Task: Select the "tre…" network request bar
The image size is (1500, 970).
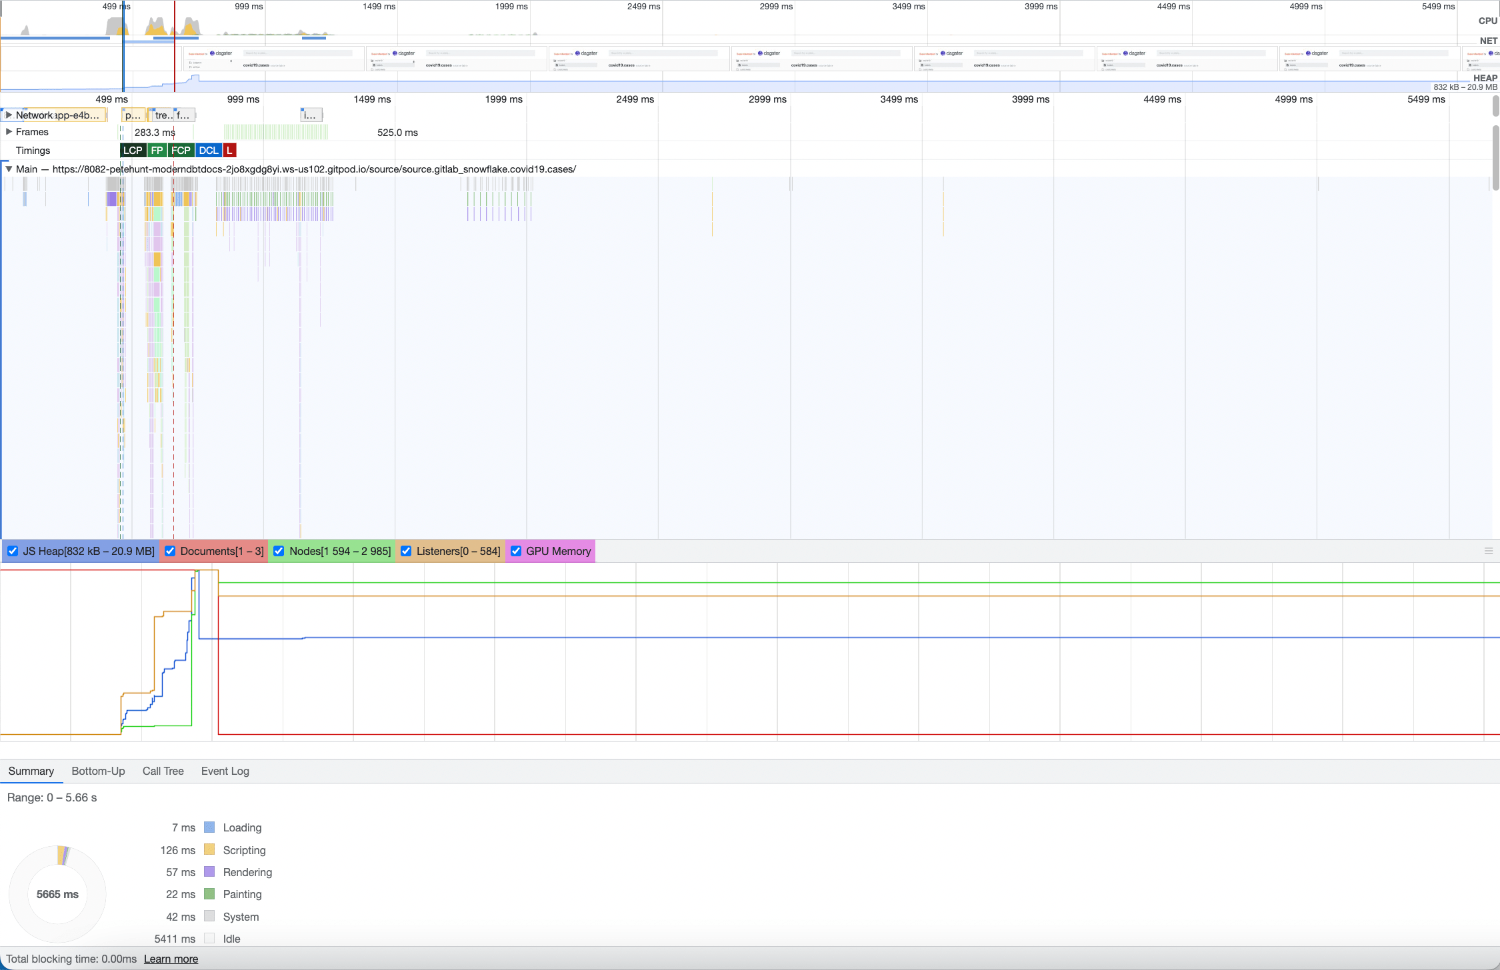Action: [x=162, y=115]
